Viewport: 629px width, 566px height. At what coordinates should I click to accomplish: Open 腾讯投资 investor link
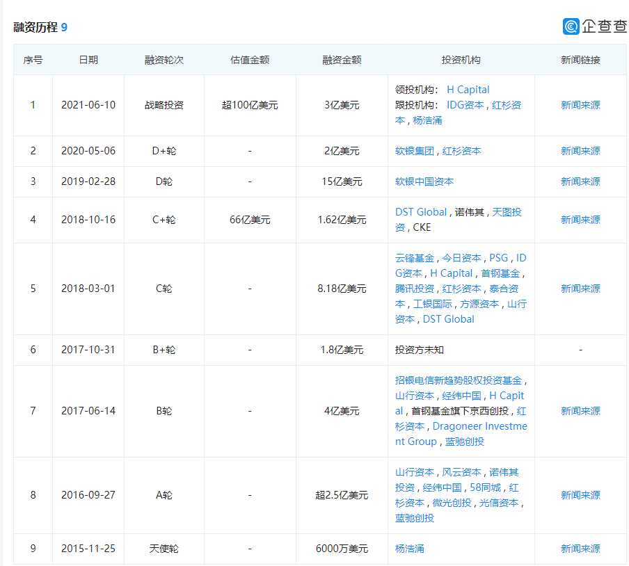pyautogui.click(x=415, y=289)
